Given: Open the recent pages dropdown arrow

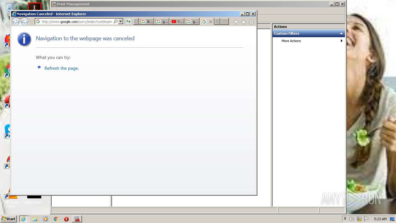Looking at the screenshot, I should [31, 22].
